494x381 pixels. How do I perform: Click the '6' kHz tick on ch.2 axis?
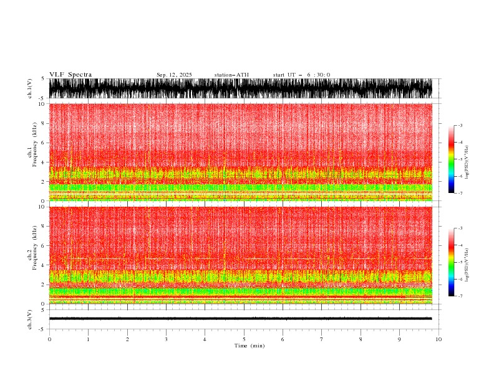[43, 246]
